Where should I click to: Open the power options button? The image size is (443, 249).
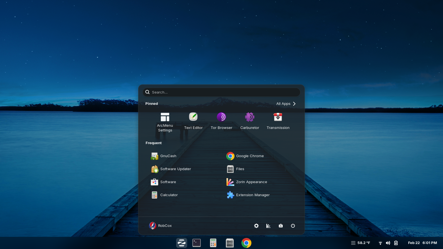293,226
